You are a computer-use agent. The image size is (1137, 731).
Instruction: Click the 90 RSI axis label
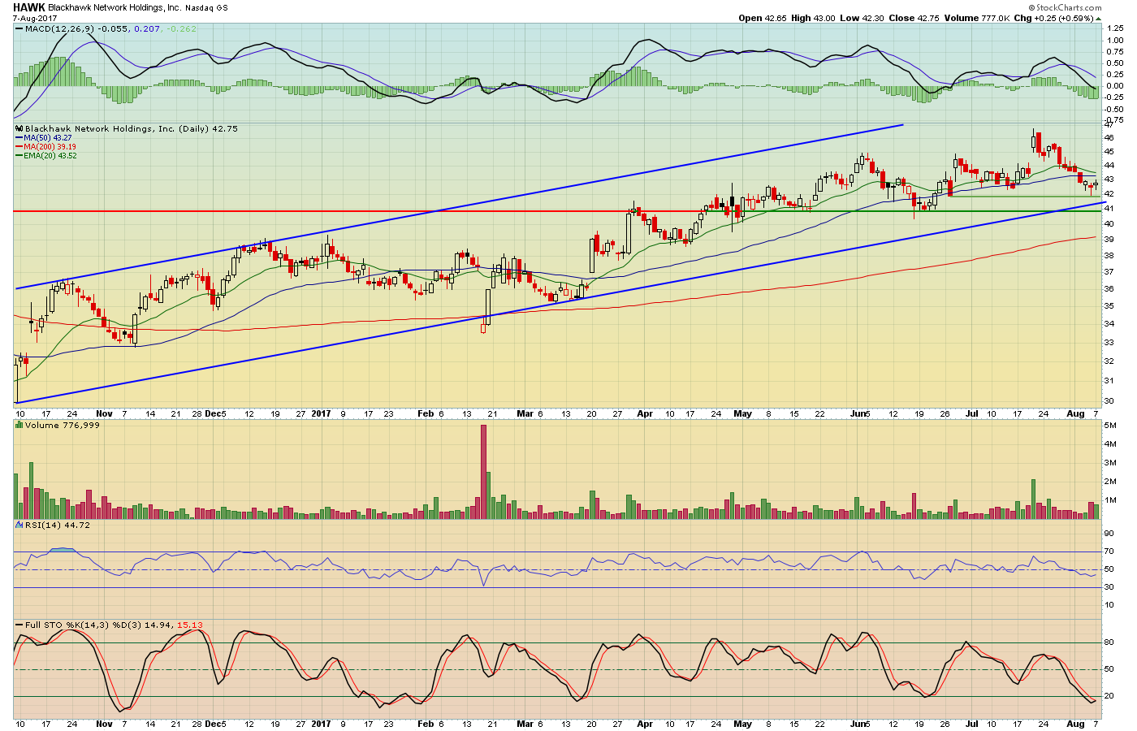(x=1109, y=534)
